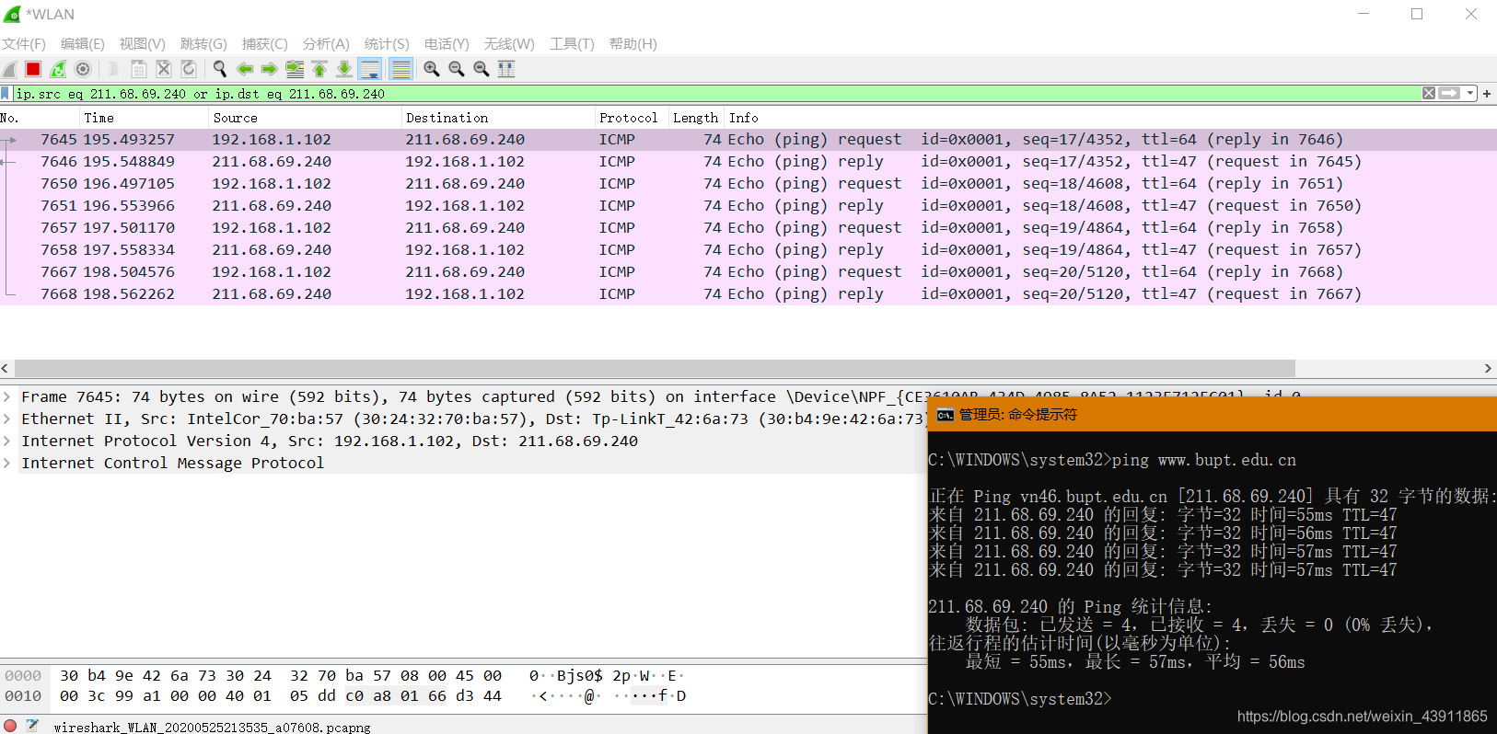
Task: Open display filter history dropdown
Action: pos(1470,93)
